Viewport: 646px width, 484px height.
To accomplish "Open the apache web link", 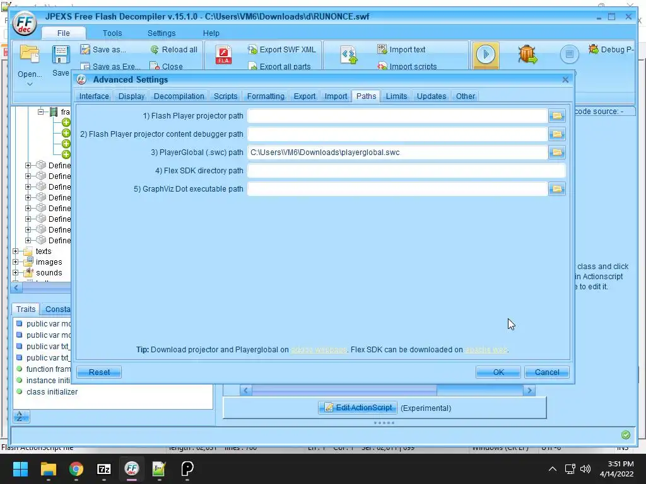I will [486, 350].
